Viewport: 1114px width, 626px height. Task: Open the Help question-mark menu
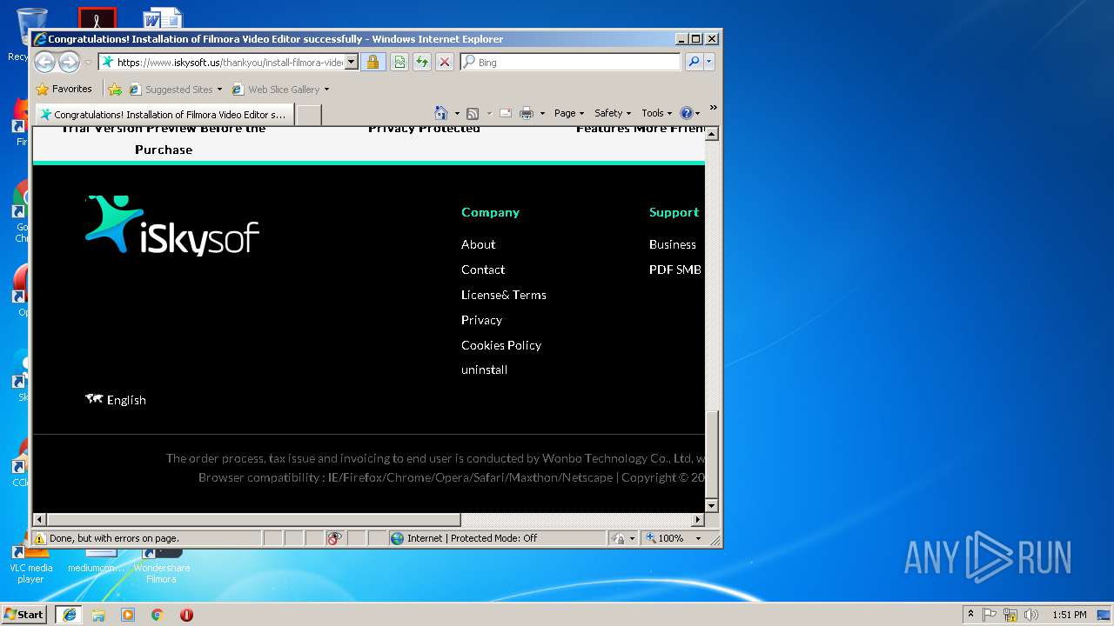coord(689,113)
